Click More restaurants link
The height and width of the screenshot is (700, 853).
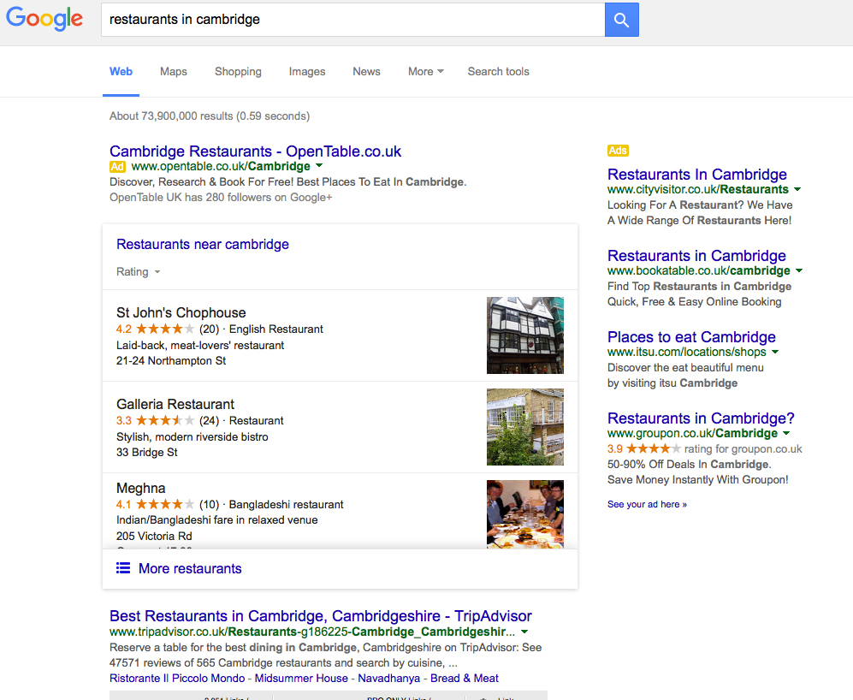[x=190, y=568]
